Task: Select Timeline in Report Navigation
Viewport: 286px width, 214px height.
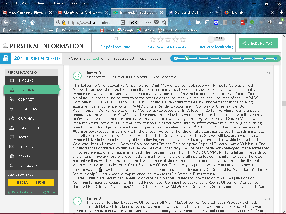Action: click(31, 81)
